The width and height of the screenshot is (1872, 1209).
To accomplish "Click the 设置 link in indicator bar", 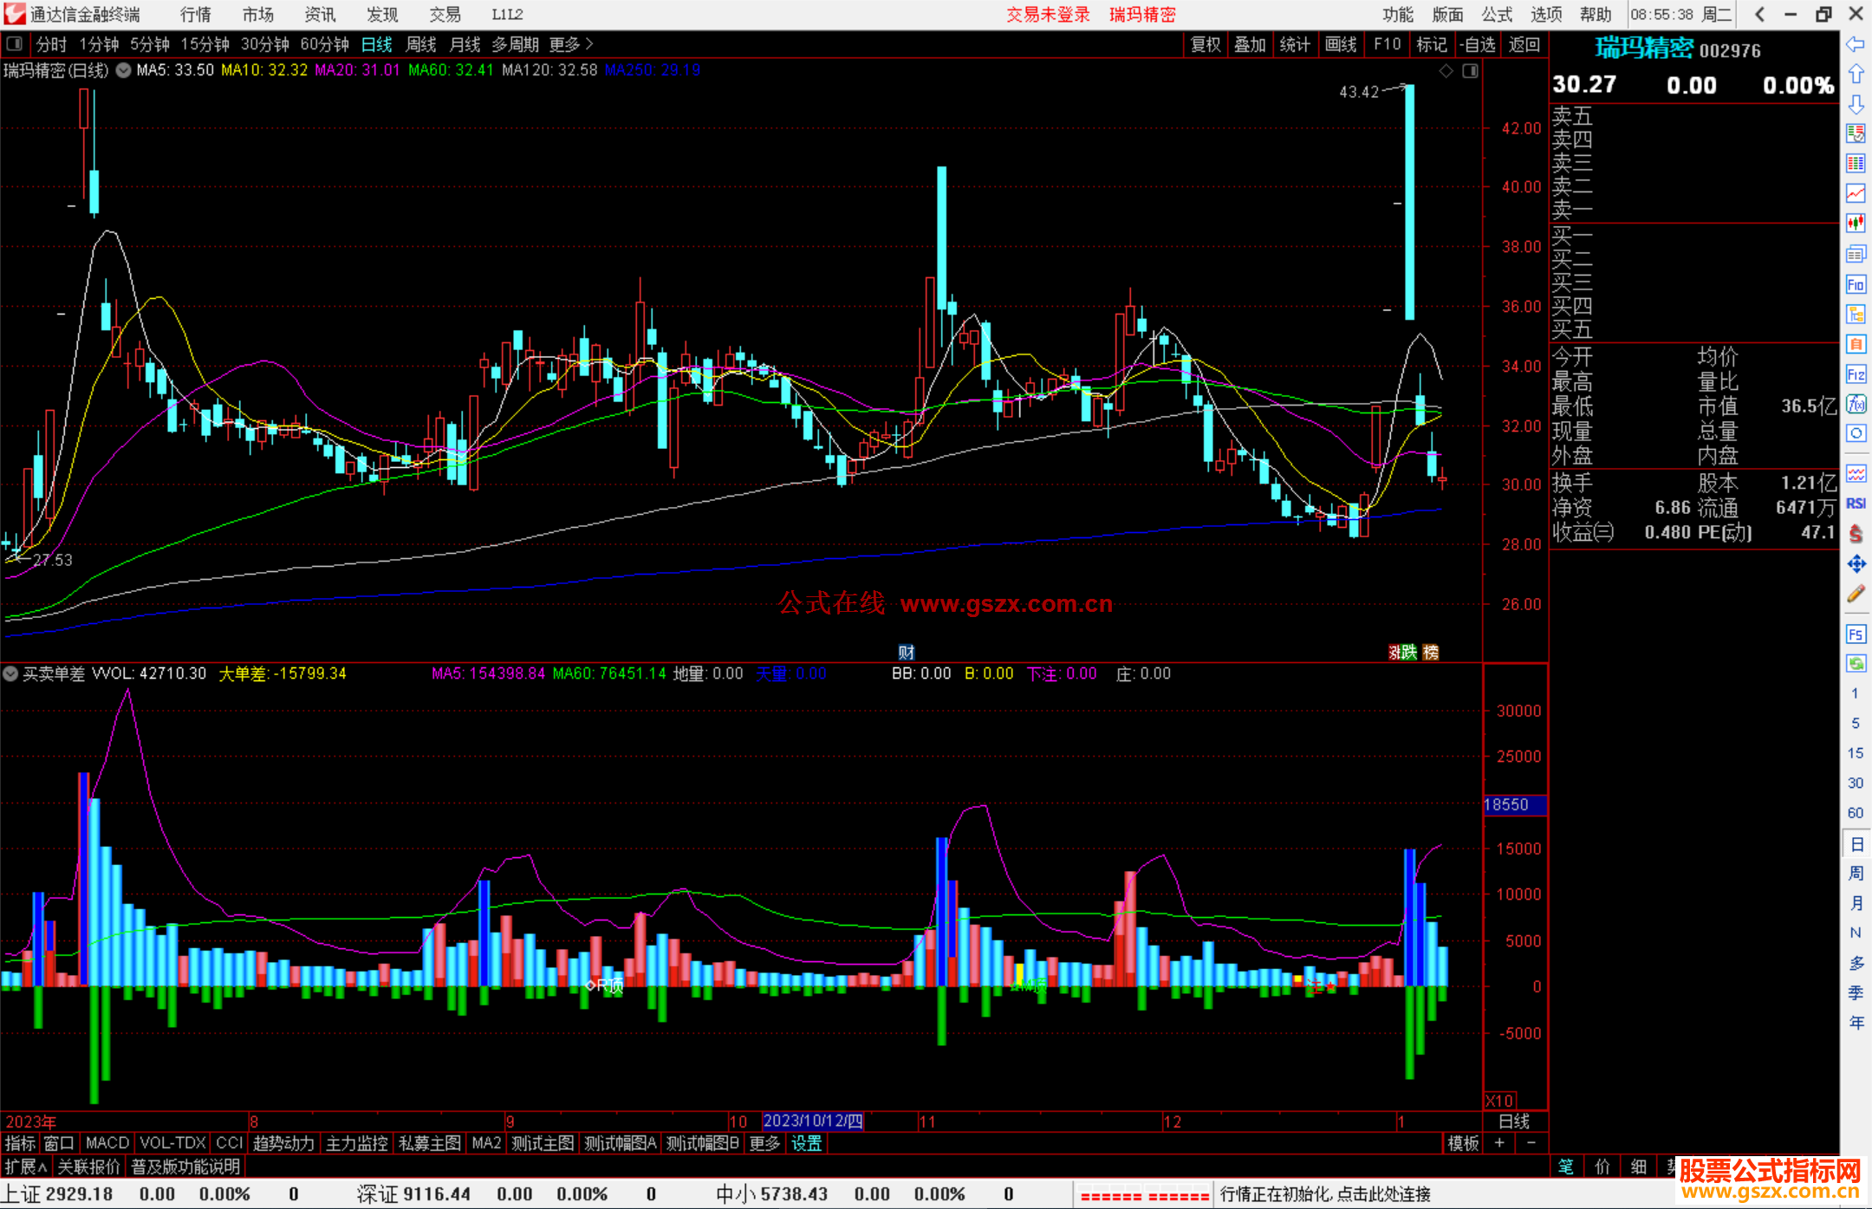I will 806,1143.
